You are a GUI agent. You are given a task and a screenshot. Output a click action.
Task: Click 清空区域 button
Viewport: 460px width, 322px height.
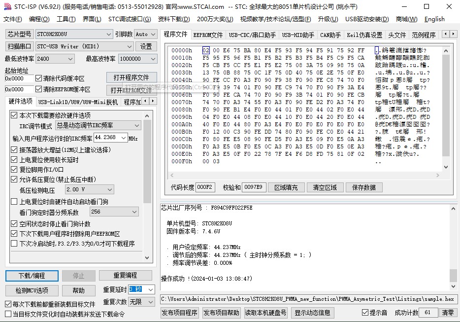(325, 187)
